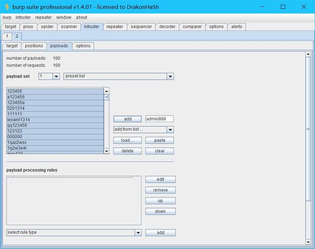
Task: Click payload list scroll up arrow
Action: [107, 91]
